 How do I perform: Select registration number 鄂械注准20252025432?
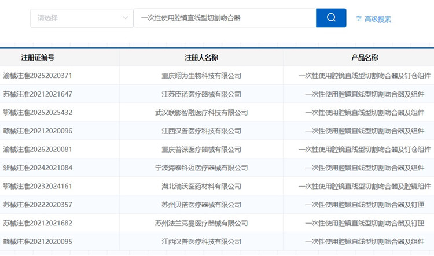(38, 113)
